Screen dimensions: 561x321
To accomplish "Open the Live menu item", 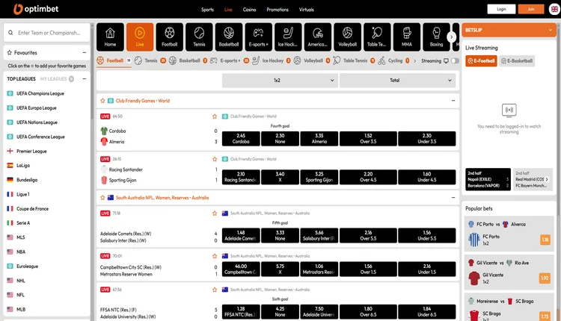I will tap(228, 10).
